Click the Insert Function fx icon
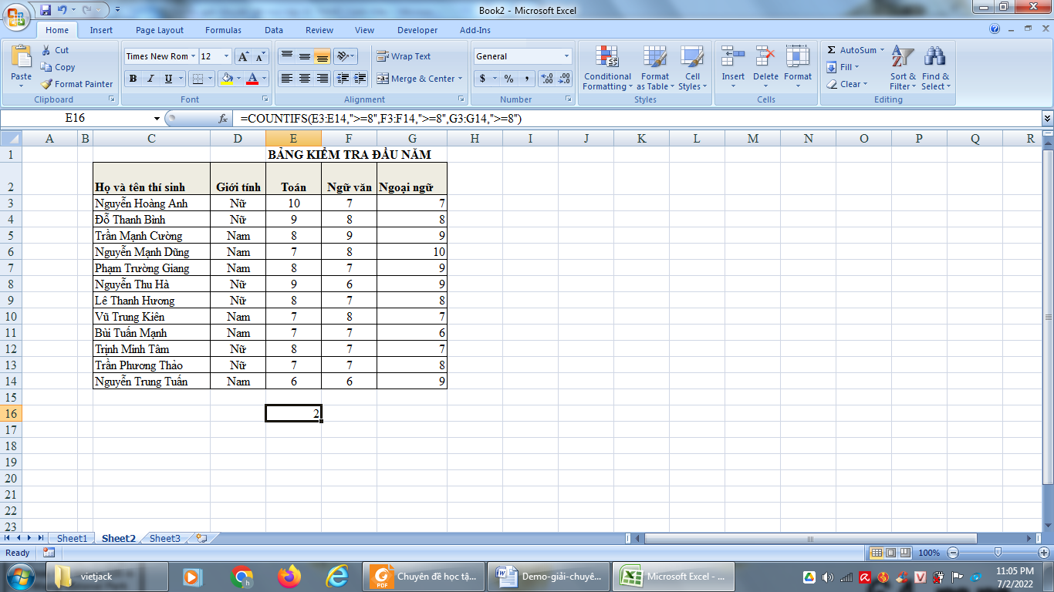The width and height of the screenshot is (1054, 592). point(223,119)
